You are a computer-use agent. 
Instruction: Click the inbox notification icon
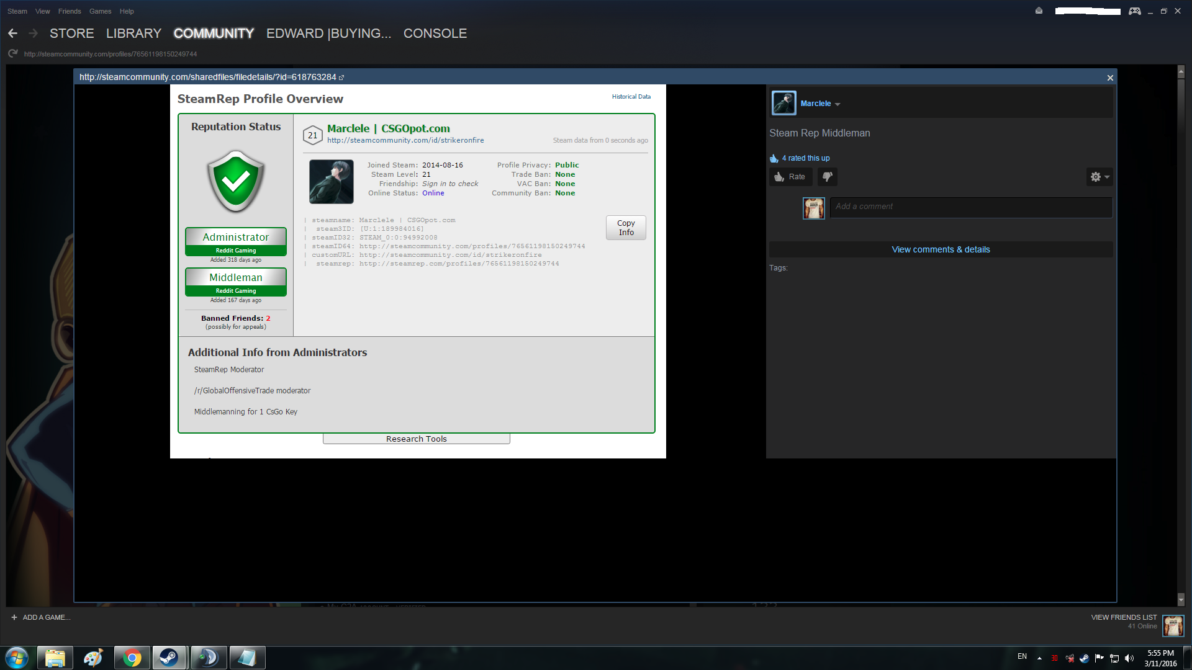click(1039, 11)
